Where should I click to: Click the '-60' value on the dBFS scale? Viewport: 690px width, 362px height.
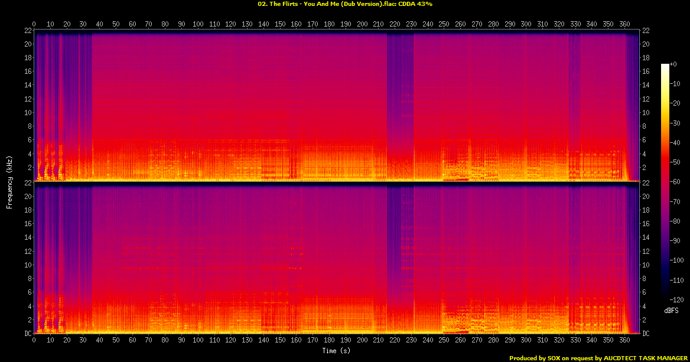pyautogui.click(x=675, y=182)
